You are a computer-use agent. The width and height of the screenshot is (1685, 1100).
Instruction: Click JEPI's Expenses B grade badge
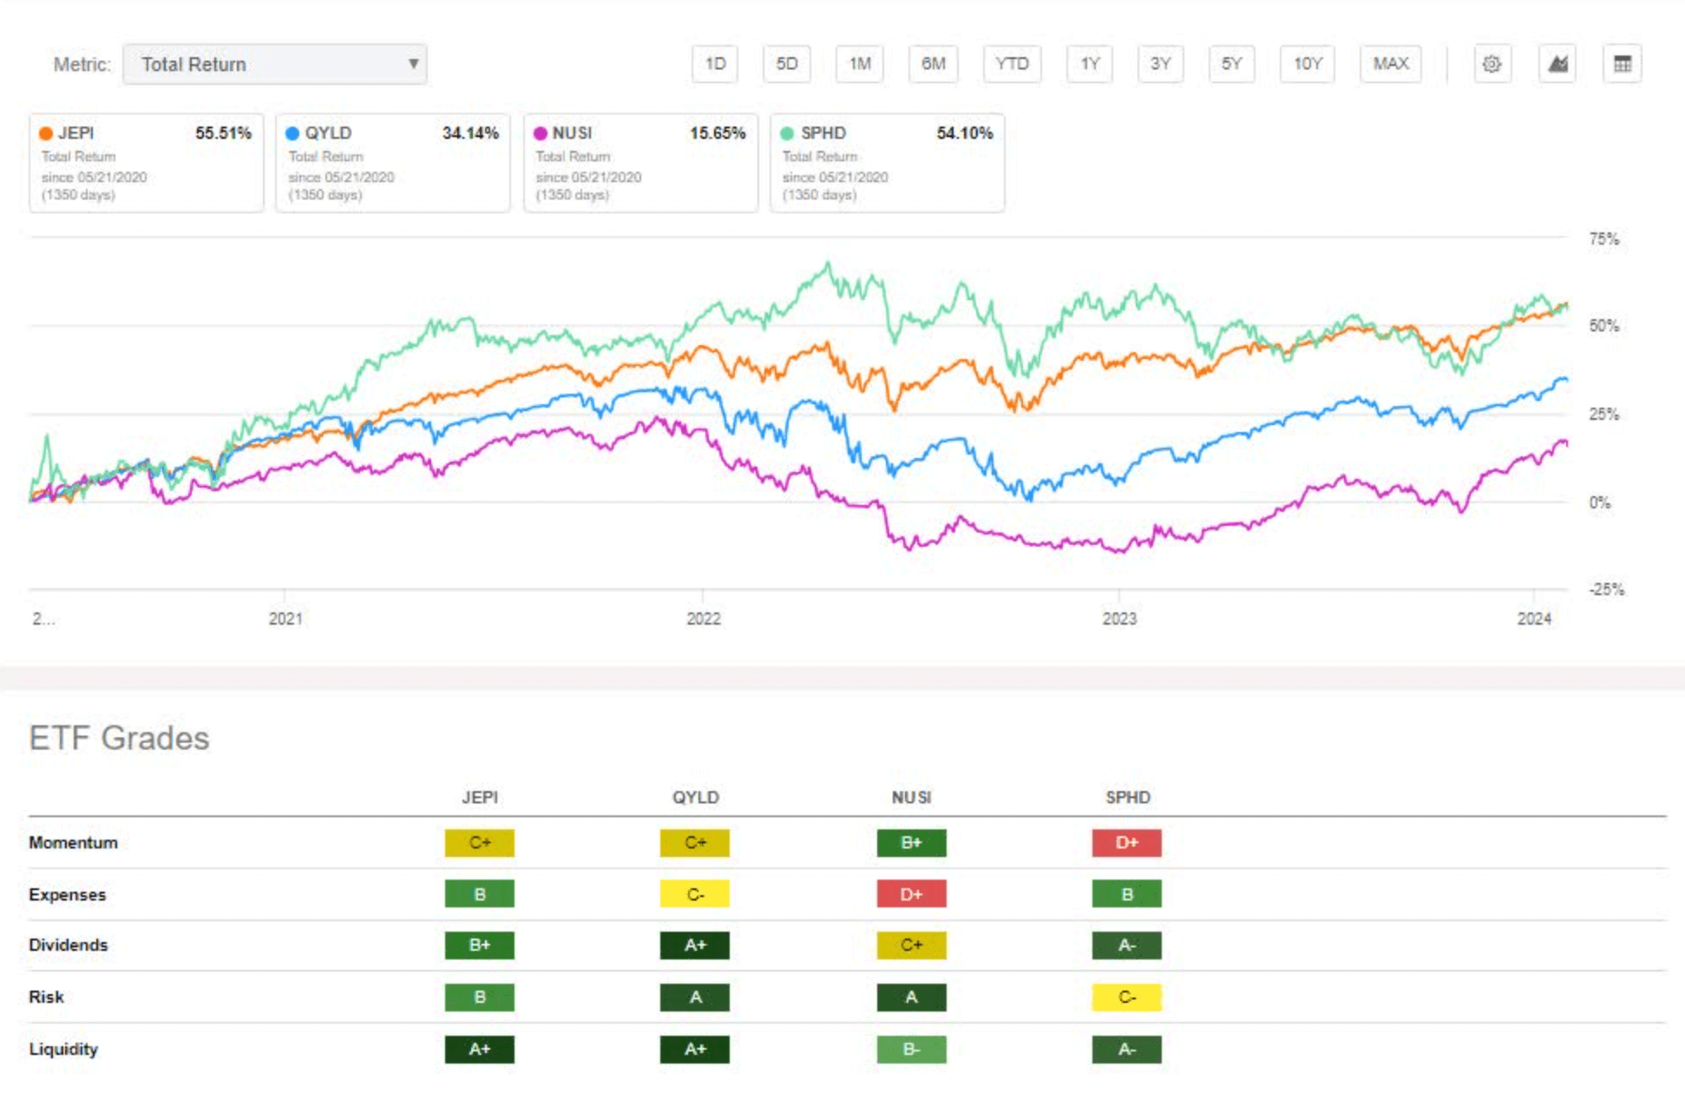(480, 894)
